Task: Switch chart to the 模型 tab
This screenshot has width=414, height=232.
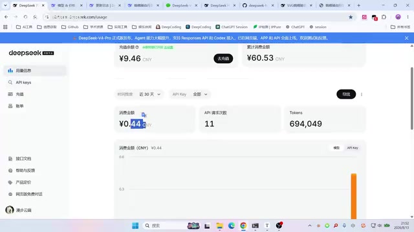Action: tap(336, 148)
